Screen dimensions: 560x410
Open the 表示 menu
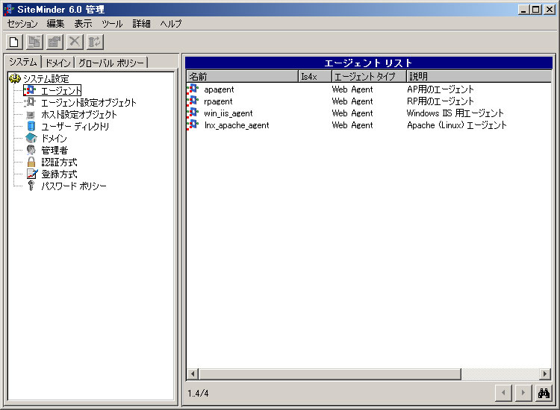[x=83, y=24]
